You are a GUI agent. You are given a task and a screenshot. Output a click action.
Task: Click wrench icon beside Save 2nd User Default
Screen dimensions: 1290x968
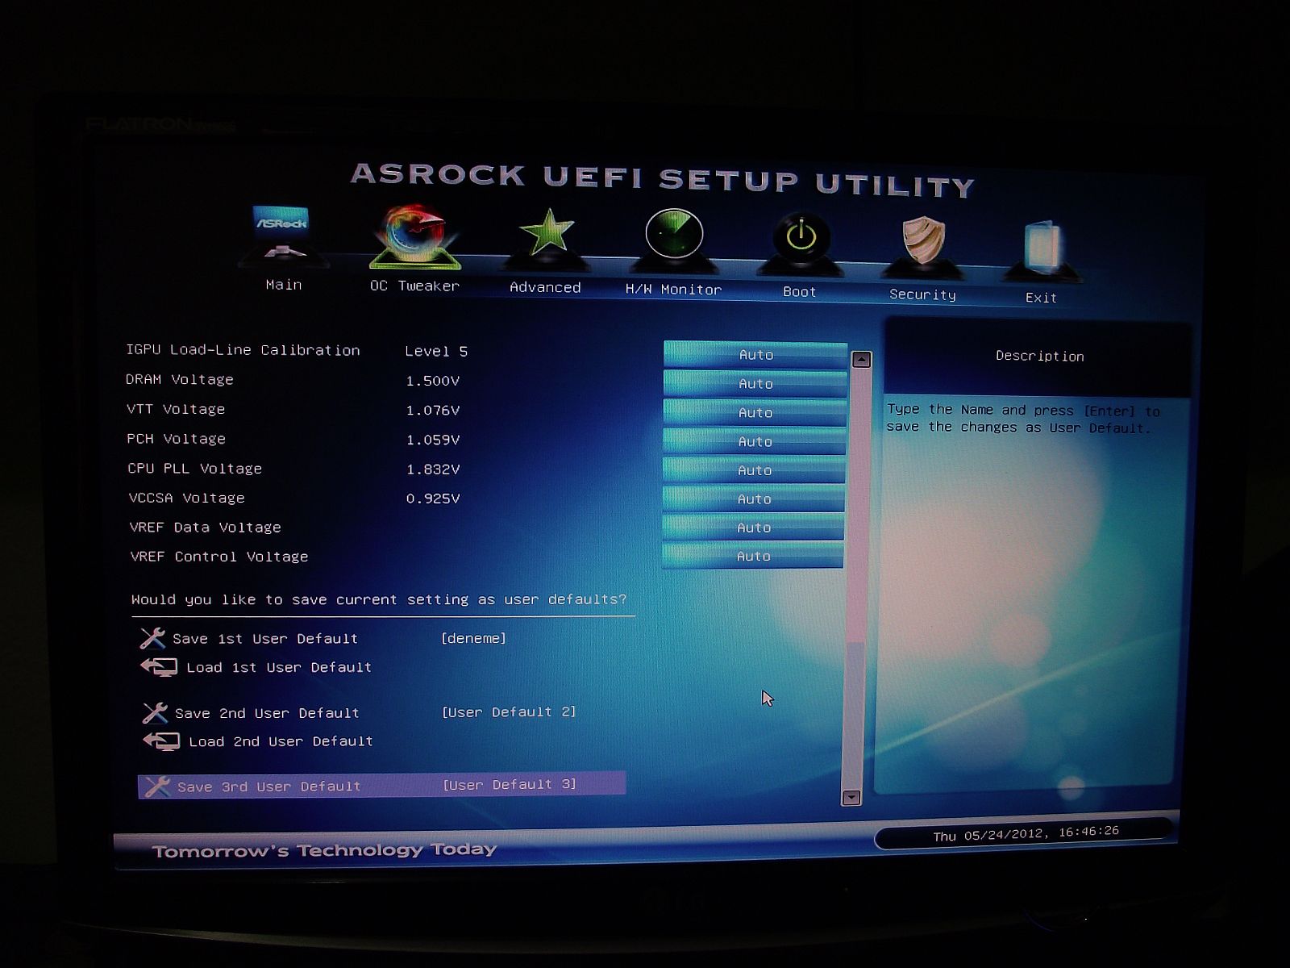coord(155,712)
